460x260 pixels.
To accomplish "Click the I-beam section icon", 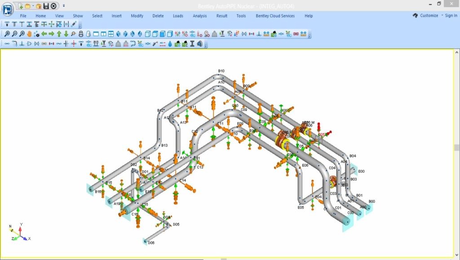I will (x=192, y=44).
